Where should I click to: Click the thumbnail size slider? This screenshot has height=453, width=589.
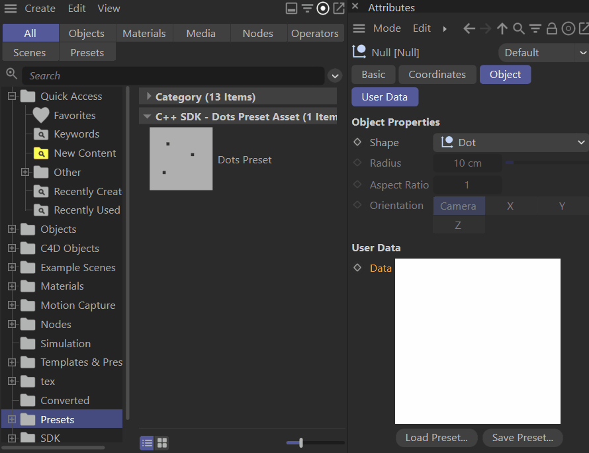[301, 442]
